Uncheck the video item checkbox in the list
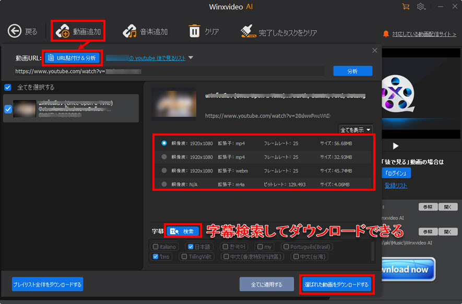This screenshot has height=304, width=462. point(8,109)
